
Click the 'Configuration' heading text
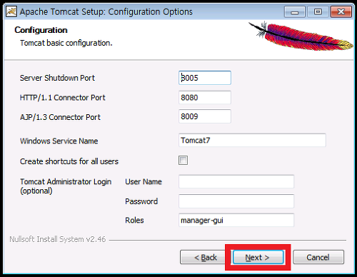click(41, 30)
